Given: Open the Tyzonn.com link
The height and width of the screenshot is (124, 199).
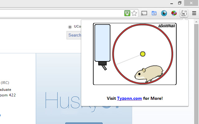Looking at the screenshot, I should (x=129, y=98).
